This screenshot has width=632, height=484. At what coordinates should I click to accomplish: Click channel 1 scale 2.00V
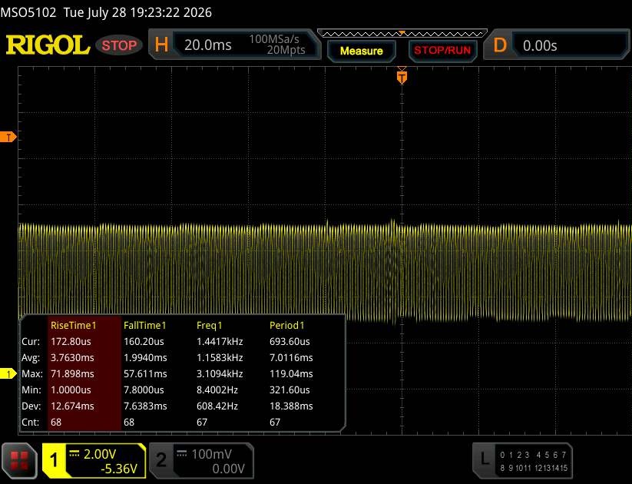[99, 454]
